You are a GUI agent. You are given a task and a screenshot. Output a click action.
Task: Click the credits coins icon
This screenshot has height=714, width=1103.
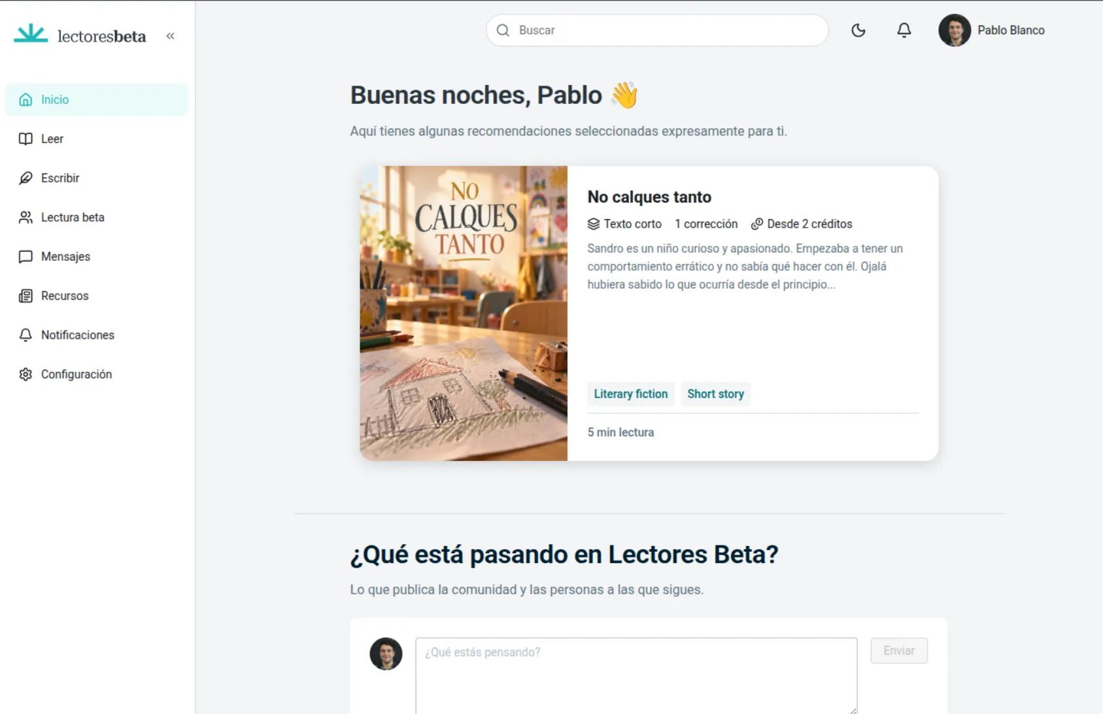click(757, 224)
